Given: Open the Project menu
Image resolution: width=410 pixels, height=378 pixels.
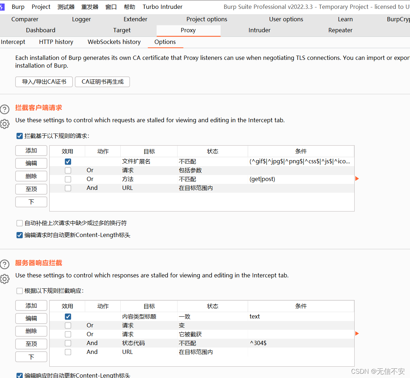Looking at the screenshot, I should pyautogui.click(x=41, y=7).
